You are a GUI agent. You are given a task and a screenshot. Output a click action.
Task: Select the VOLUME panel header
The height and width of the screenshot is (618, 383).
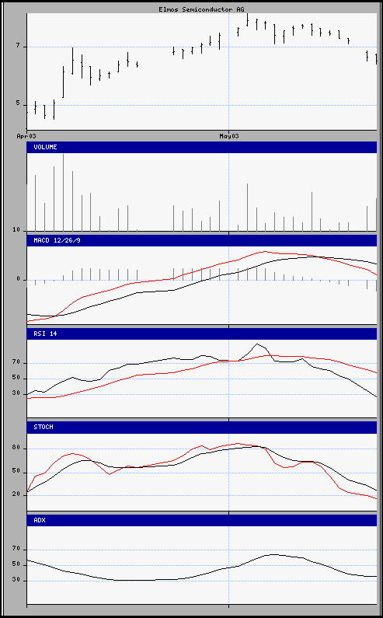click(x=201, y=147)
